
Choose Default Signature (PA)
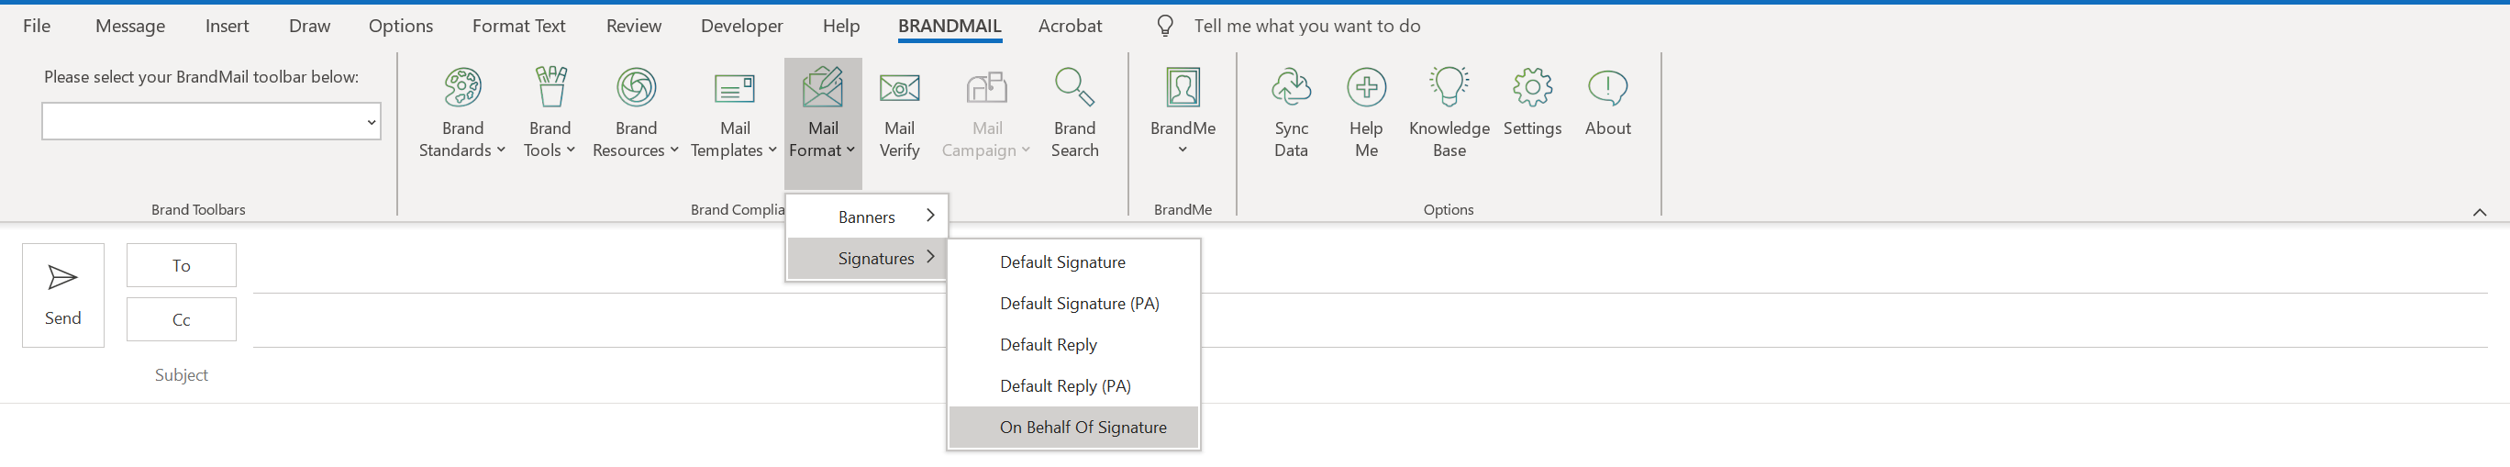click(1073, 303)
